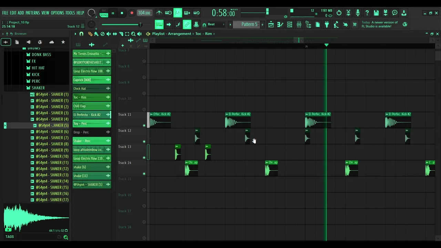The image size is (441, 248).
Task: Select the Select marquee tool in playlist
Action: tap(127, 34)
